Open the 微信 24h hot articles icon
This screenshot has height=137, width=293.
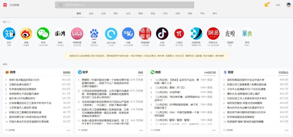pos(43,34)
